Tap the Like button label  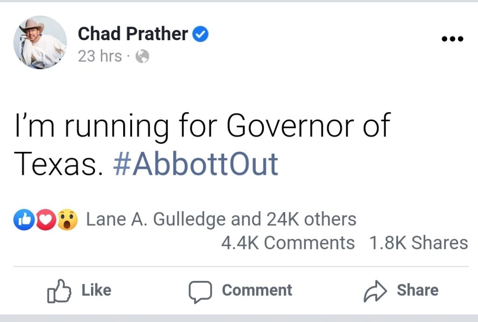pos(96,290)
